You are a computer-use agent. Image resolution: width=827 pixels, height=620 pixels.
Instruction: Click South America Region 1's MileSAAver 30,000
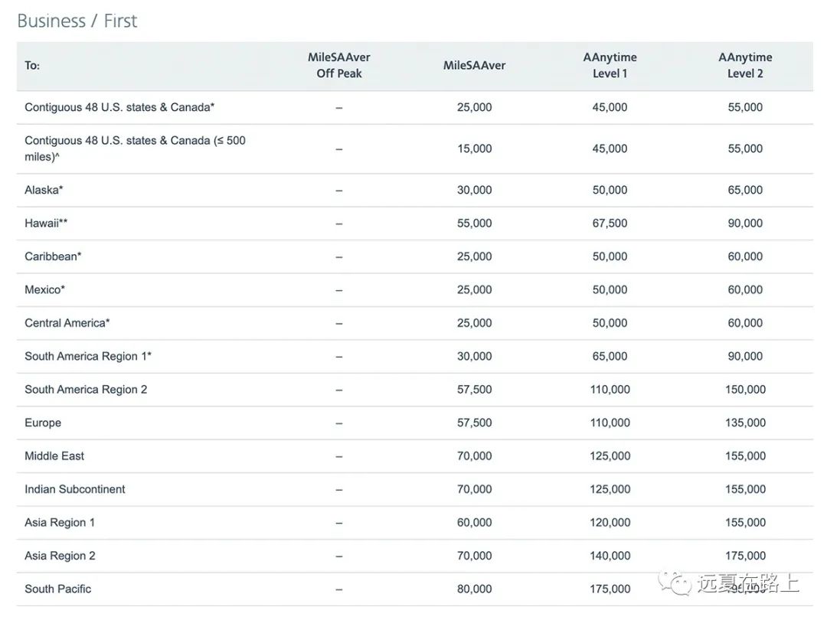pos(474,356)
